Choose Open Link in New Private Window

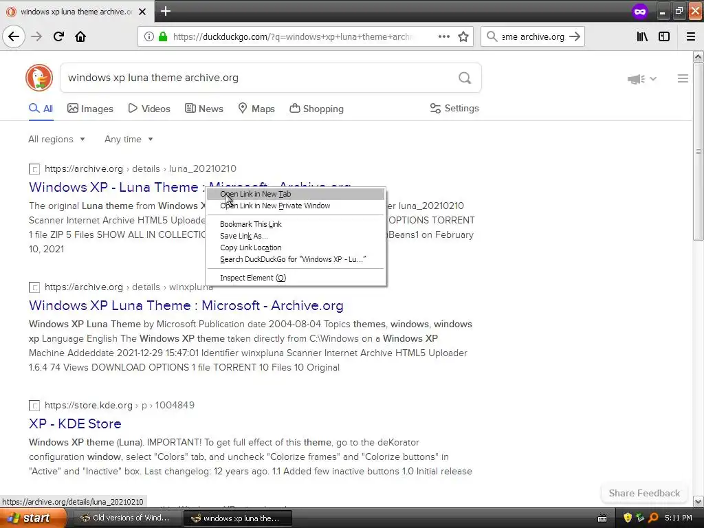point(296,206)
